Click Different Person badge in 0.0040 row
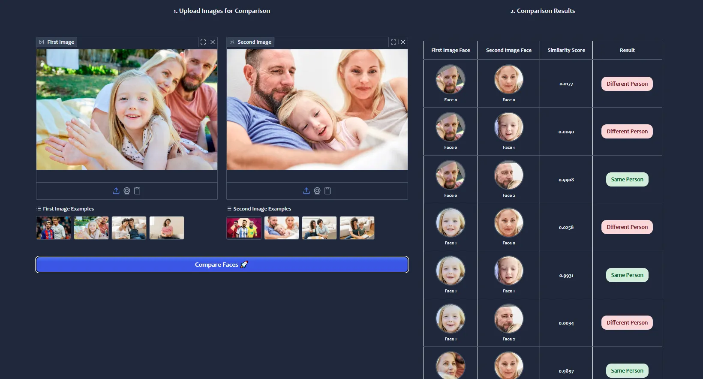 [x=627, y=131]
